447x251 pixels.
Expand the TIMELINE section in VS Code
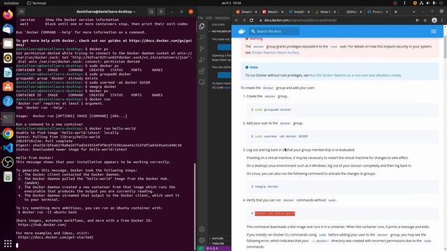(x=218, y=243)
